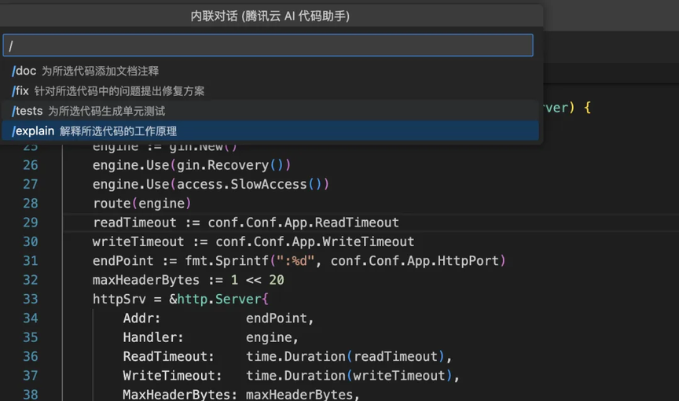Click the engine.Use(access.SlowAccess()) code line
This screenshot has width=679, height=401.
coord(211,184)
